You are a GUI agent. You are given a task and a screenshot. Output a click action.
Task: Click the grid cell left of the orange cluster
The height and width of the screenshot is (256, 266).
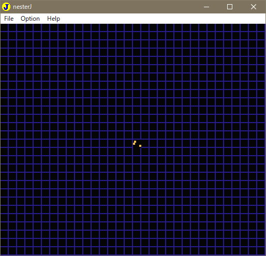tap(128, 143)
